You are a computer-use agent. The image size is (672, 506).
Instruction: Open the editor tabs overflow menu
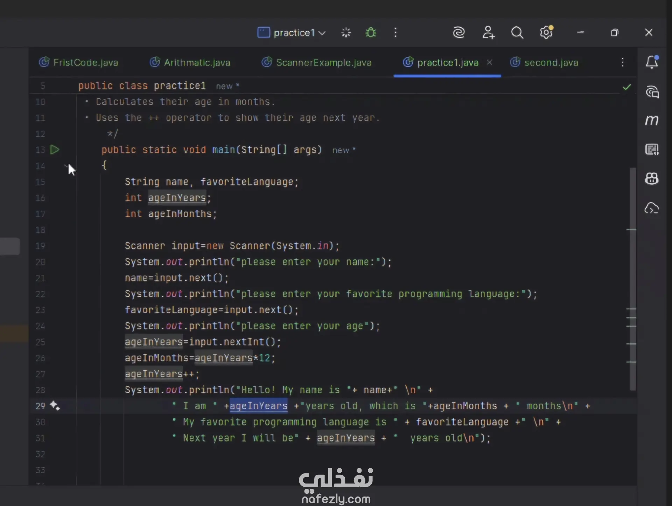click(622, 62)
